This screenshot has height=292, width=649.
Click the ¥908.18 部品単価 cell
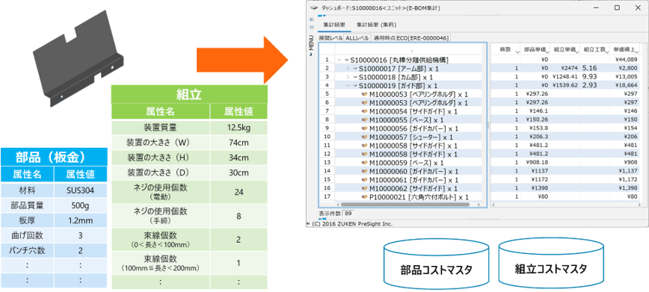[535, 163]
